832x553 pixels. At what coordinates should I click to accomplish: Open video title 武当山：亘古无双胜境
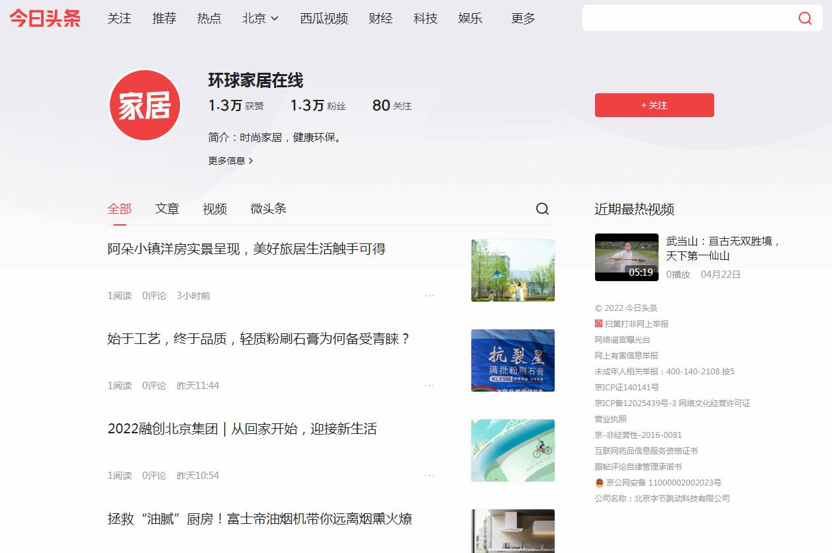(723, 249)
